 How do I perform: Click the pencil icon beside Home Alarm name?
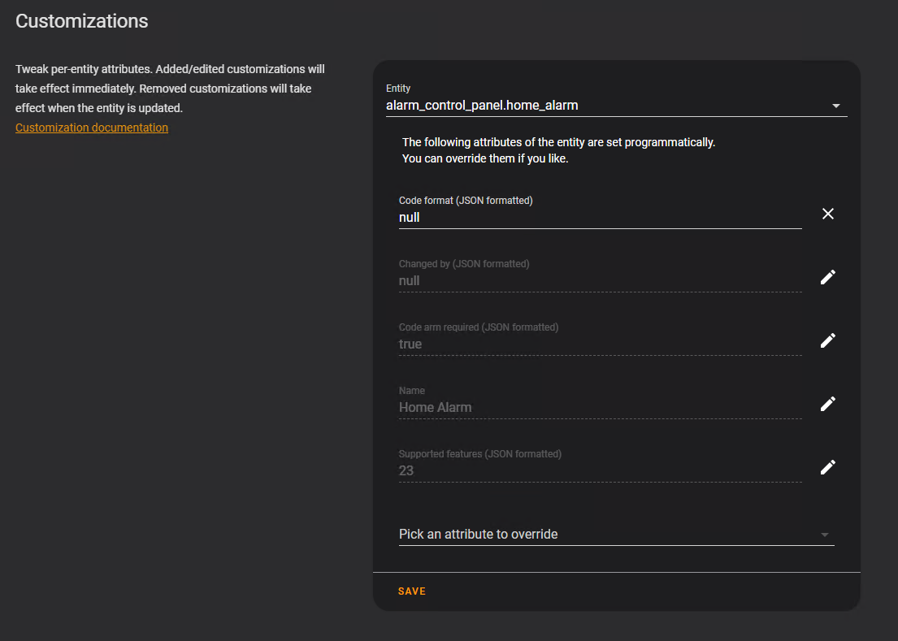pos(827,404)
